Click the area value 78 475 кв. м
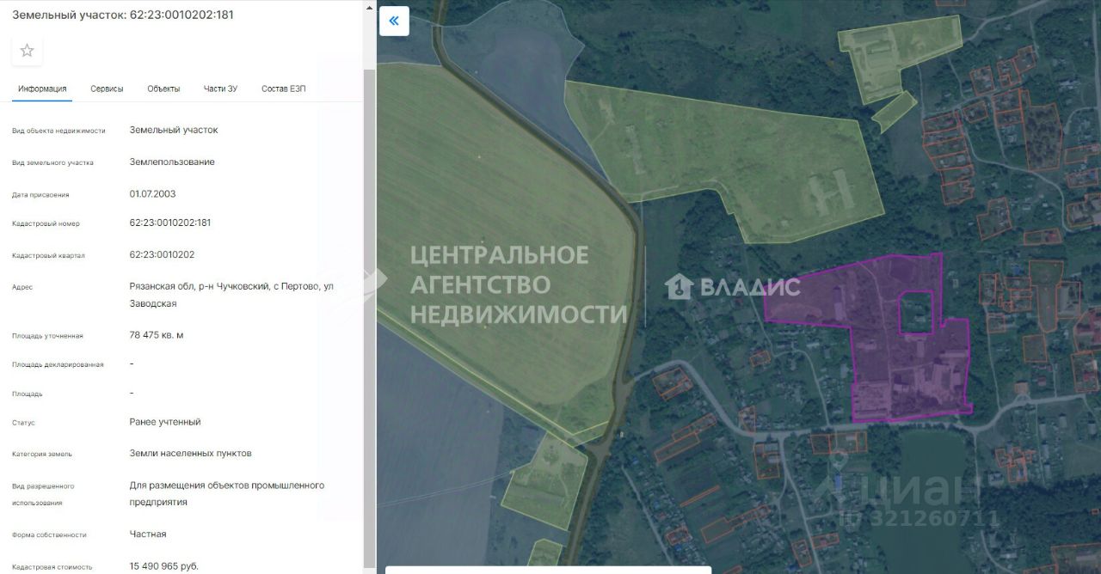The image size is (1101, 574). point(156,335)
